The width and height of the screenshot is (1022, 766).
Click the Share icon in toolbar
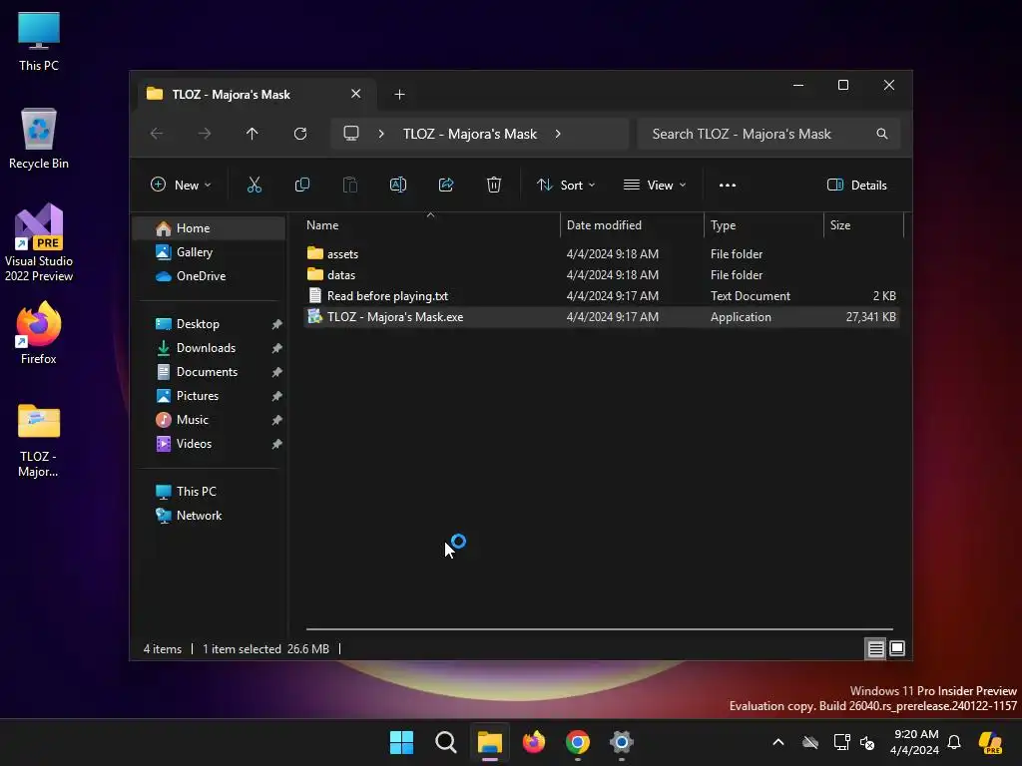click(x=446, y=185)
